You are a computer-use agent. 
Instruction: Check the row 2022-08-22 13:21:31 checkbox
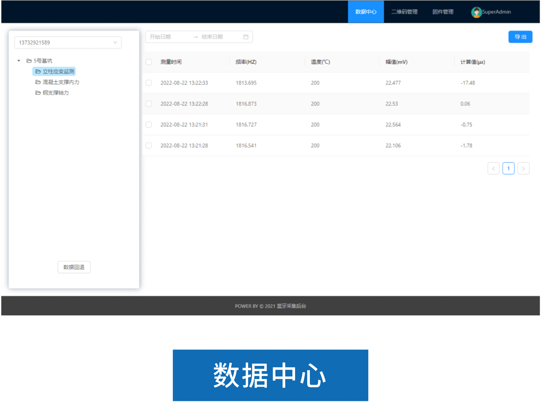[x=149, y=125]
